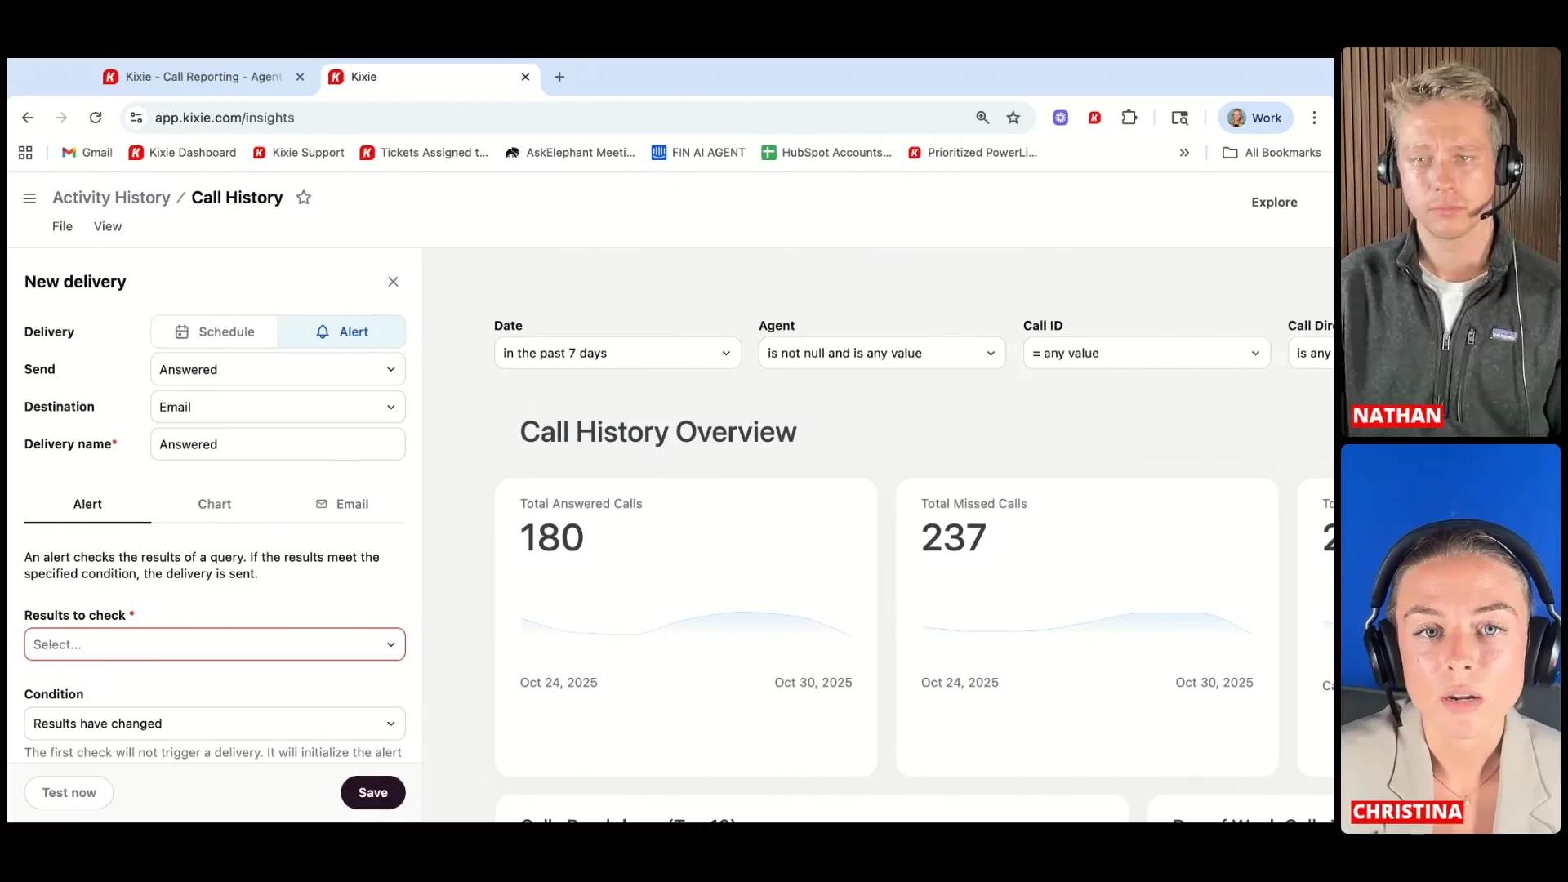
Task: Expand the Send dropdown showing Answered
Action: (x=278, y=369)
